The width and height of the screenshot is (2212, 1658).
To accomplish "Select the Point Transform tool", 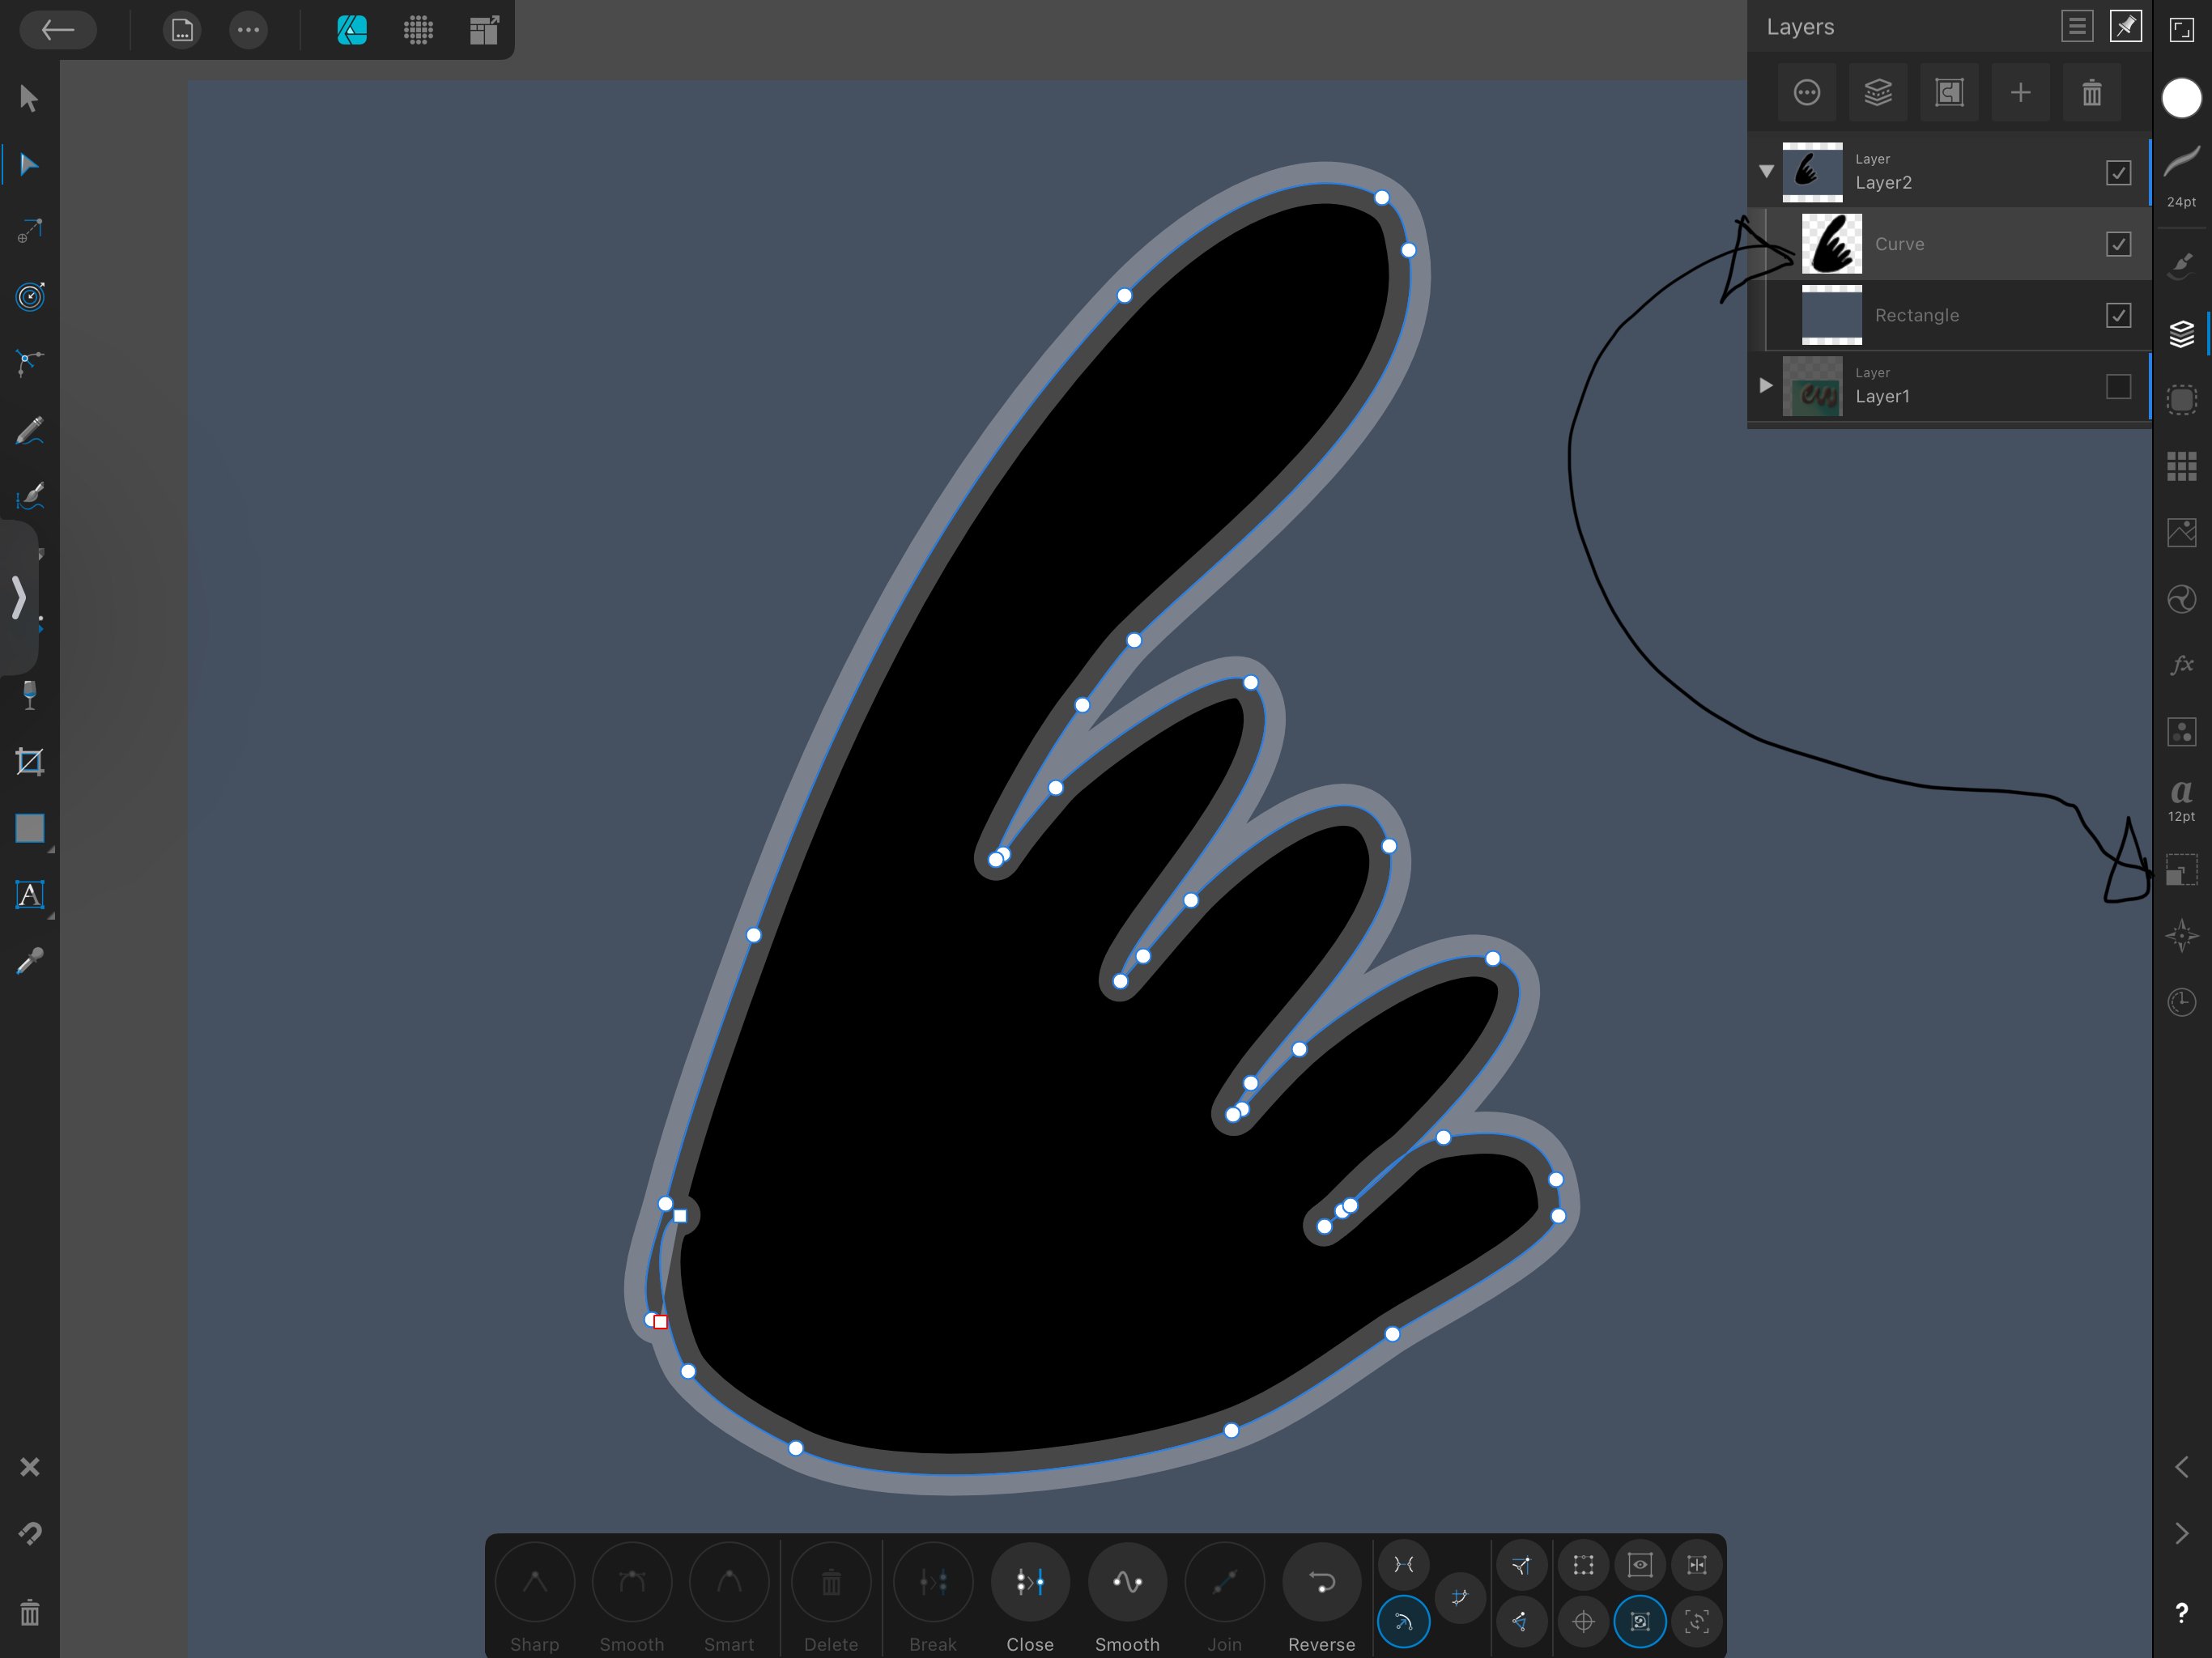I will point(29,231).
